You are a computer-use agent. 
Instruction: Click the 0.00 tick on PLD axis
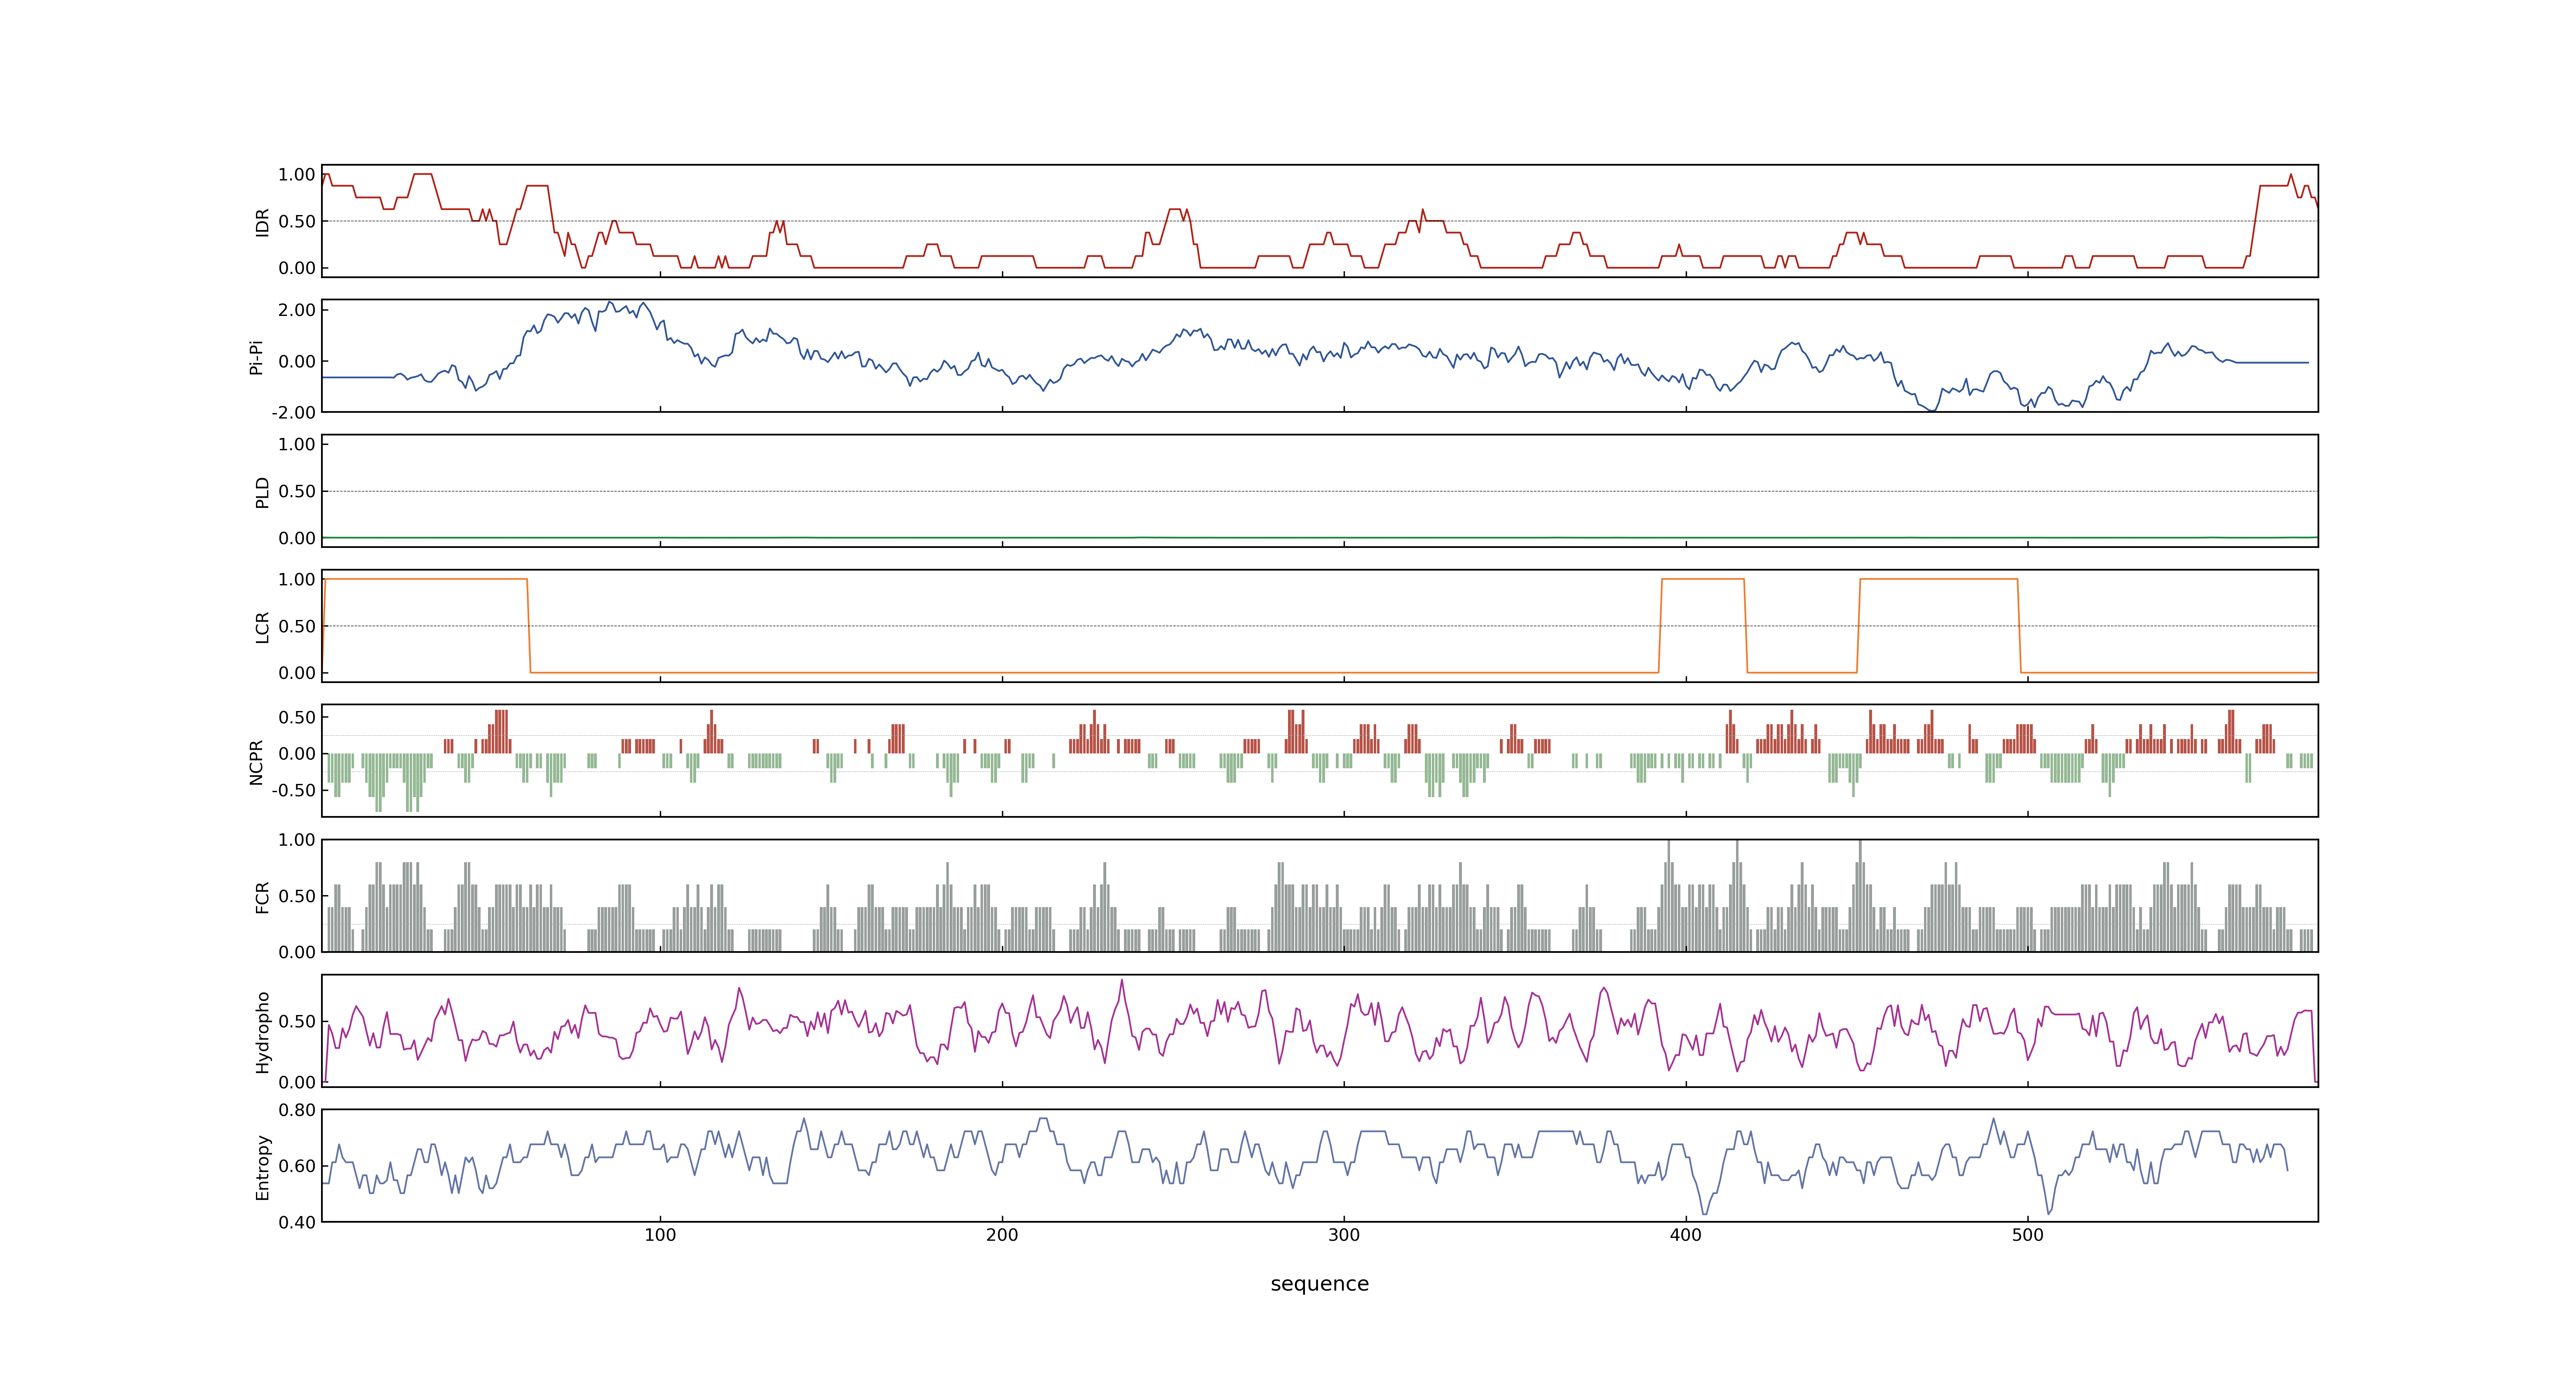[297, 538]
